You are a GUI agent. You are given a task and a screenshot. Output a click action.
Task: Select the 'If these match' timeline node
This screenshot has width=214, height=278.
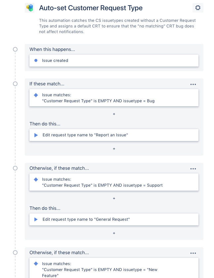click(x=15, y=84)
